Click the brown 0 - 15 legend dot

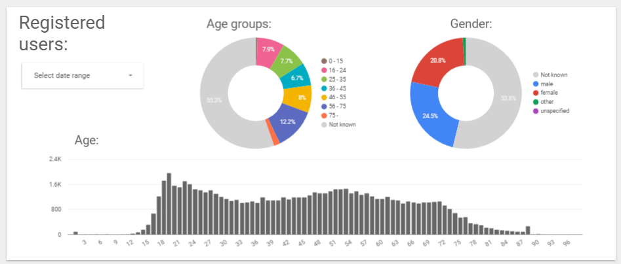click(x=323, y=61)
